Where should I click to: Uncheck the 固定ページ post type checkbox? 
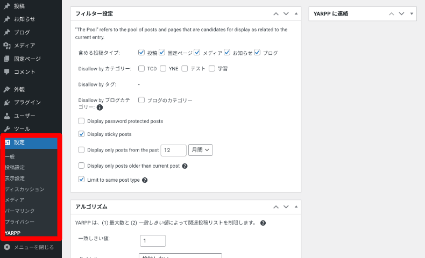(x=162, y=53)
